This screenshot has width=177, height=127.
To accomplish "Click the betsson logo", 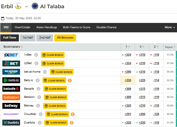I will click(11, 97).
